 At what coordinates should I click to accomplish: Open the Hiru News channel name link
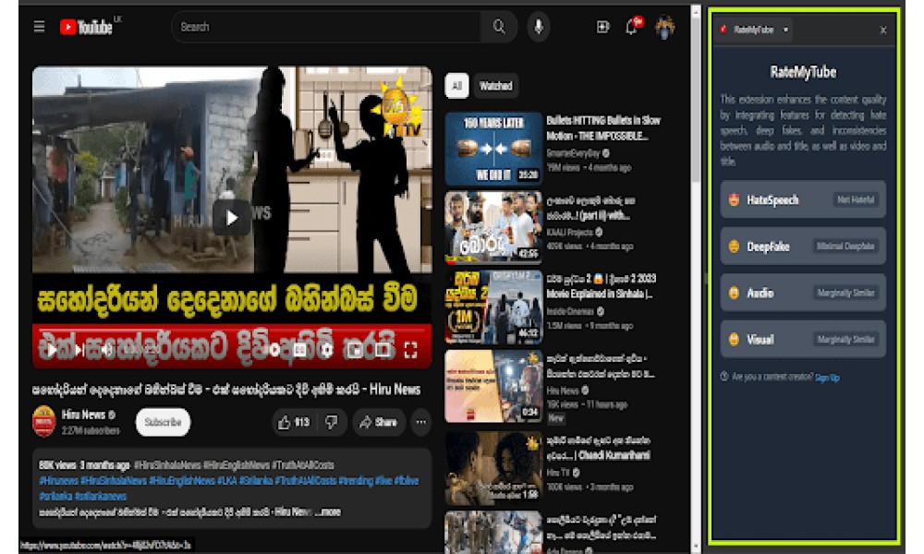point(84,415)
